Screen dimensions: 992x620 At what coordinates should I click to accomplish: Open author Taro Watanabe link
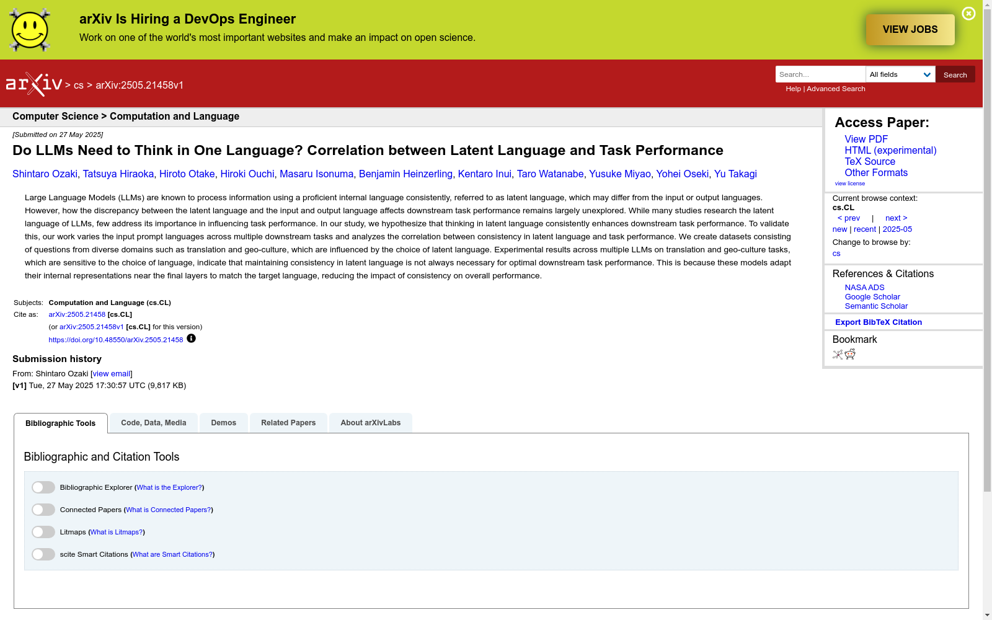coord(551,174)
